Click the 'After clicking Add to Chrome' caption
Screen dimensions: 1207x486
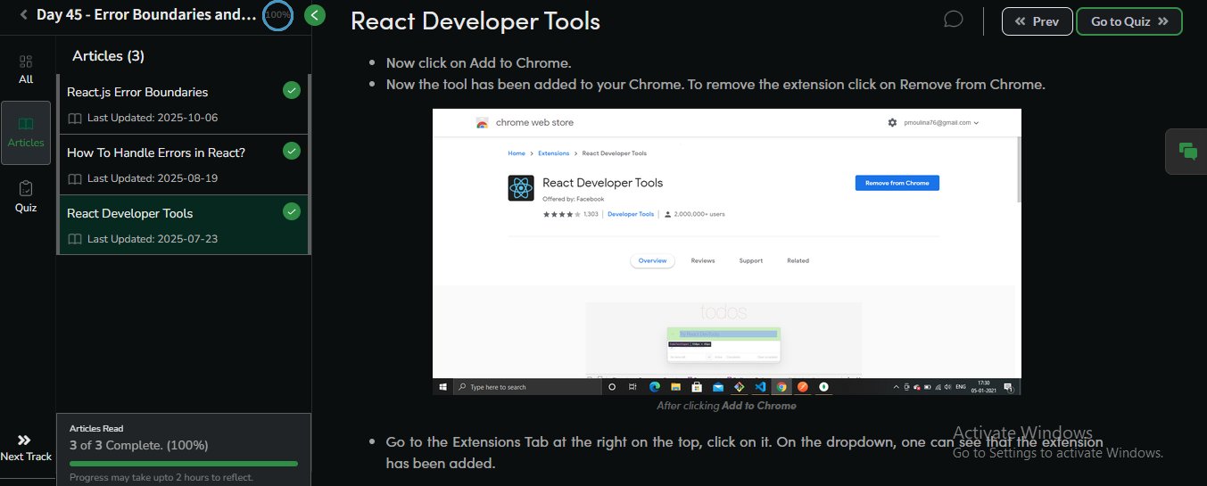click(x=726, y=406)
